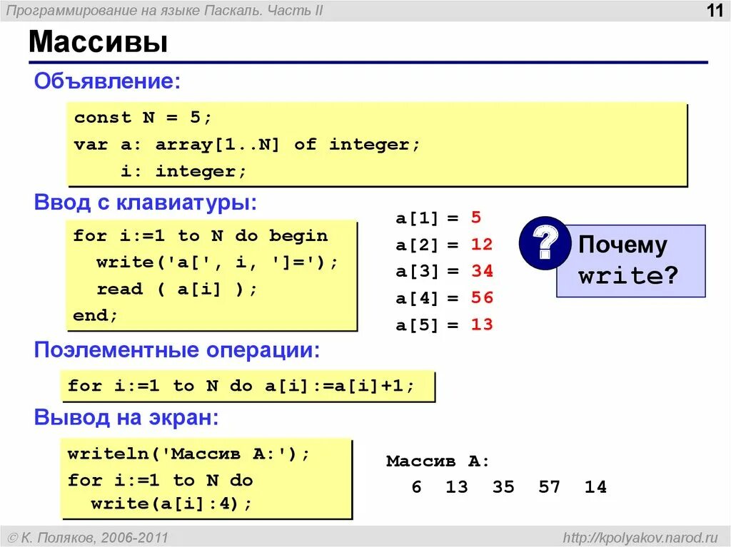
Task: Click the 'read ( a[i] );' line
Action: coord(177,290)
